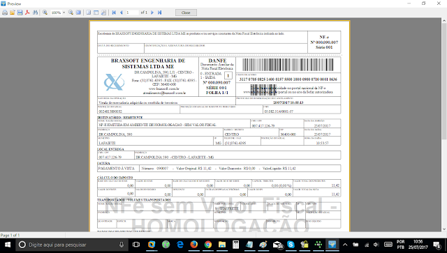The width and height of the screenshot is (447, 253).
Task: Click the scroll up arrow
Action: pos(444,21)
